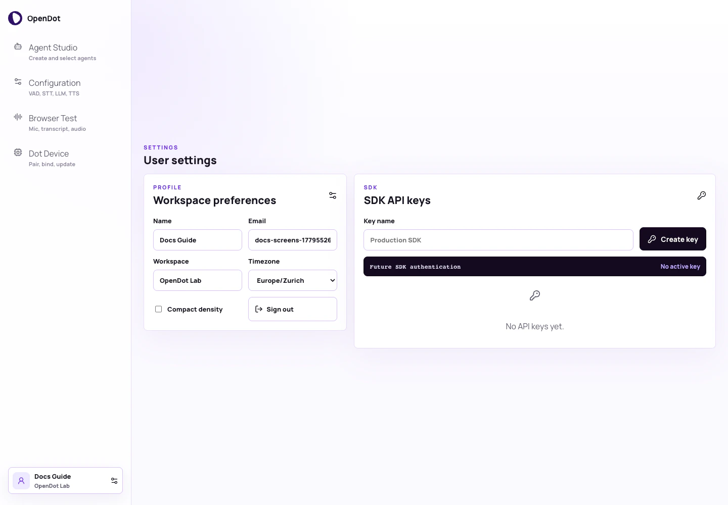The height and width of the screenshot is (505, 728).
Task: Click the No API keys yet message
Action: click(x=535, y=326)
